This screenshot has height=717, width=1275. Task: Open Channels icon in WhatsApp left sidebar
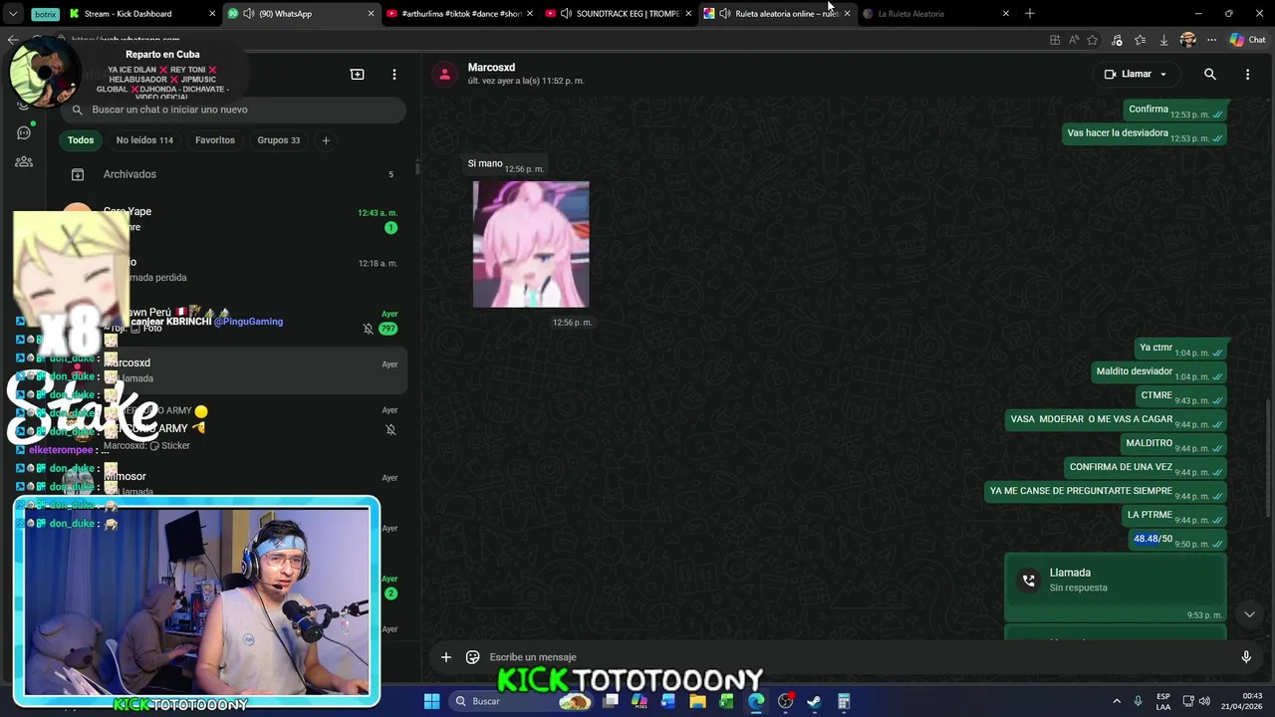(x=24, y=132)
